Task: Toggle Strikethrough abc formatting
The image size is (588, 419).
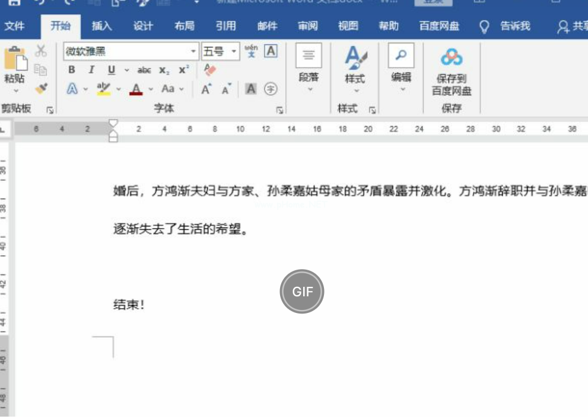Action: [x=144, y=70]
